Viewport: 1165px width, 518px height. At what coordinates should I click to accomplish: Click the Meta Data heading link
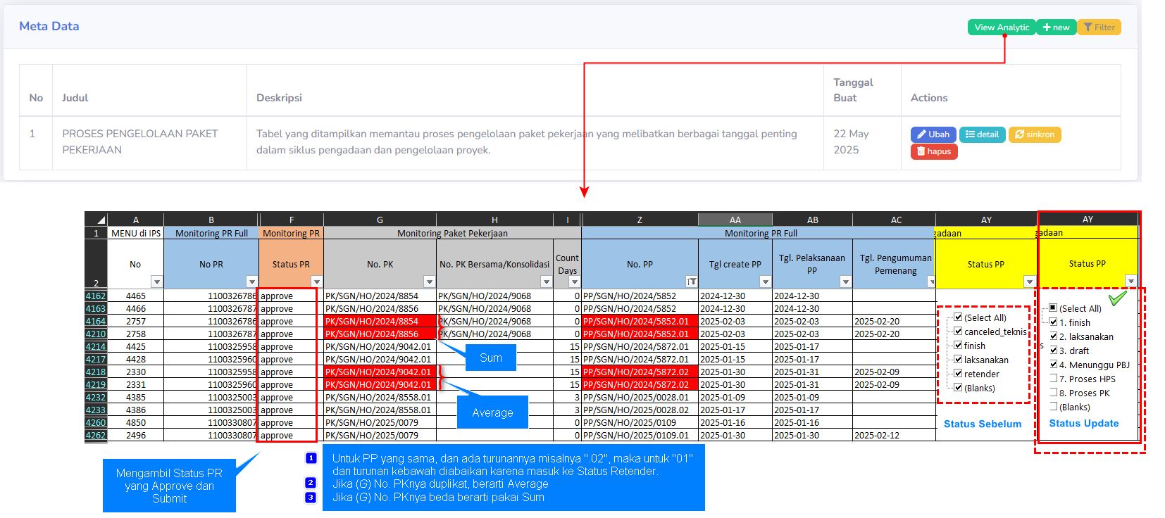coord(49,26)
